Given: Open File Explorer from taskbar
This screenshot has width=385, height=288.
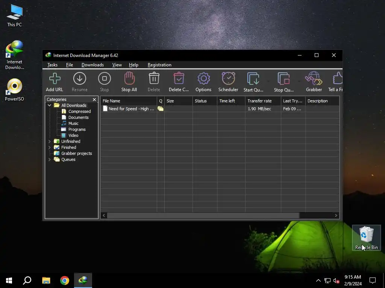Looking at the screenshot, I should pos(46,280).
